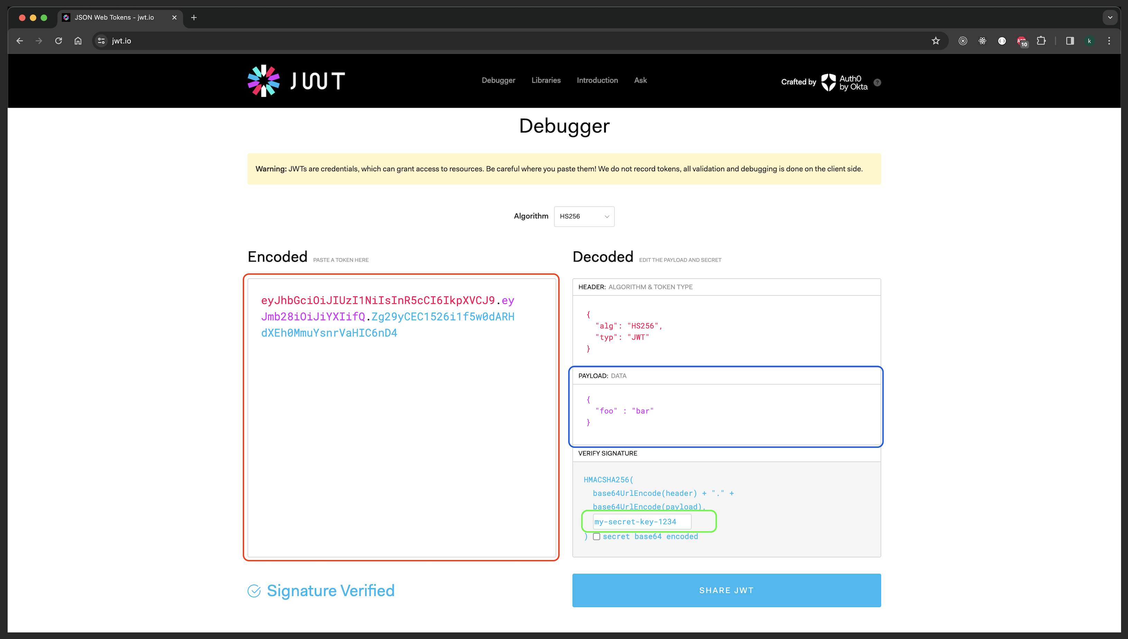Open the Debugger navigation link
This screenshot has width=1128, height=639.
tap(498, 80)
